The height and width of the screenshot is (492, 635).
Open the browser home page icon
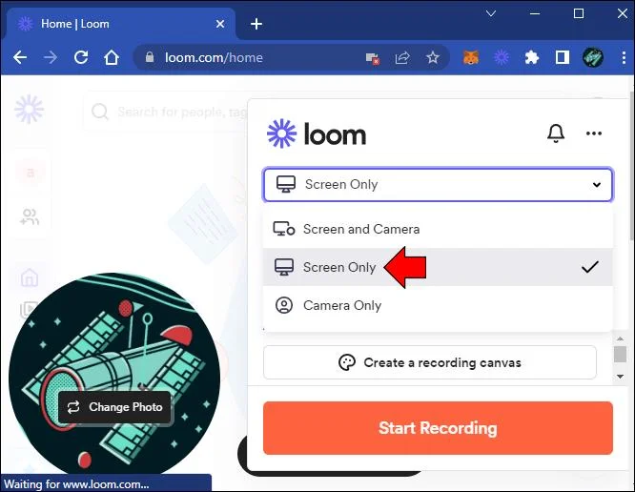(x=112, y=57)
